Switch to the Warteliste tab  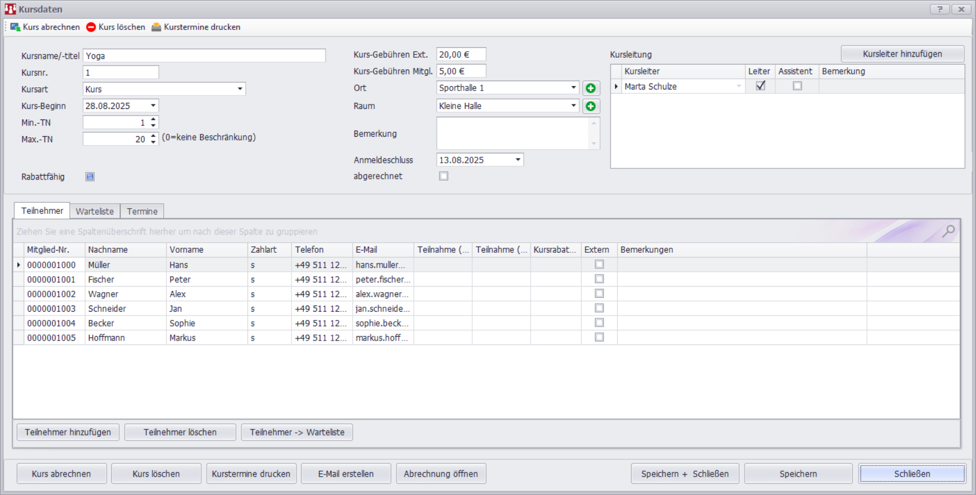(x=95, y=211)
